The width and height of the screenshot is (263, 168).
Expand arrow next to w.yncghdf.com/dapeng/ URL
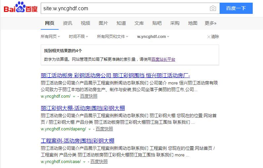click(89, 129)
